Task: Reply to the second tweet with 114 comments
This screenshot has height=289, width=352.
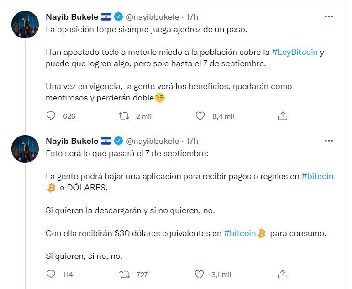Action: point(51,274)
